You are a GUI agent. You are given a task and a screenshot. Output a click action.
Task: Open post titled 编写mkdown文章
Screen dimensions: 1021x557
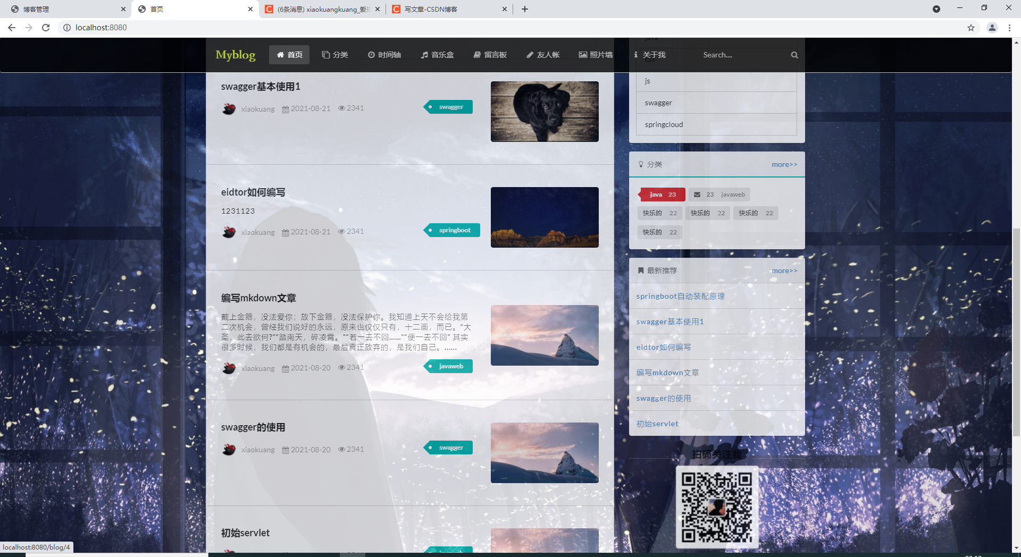[x=258, y=298]
